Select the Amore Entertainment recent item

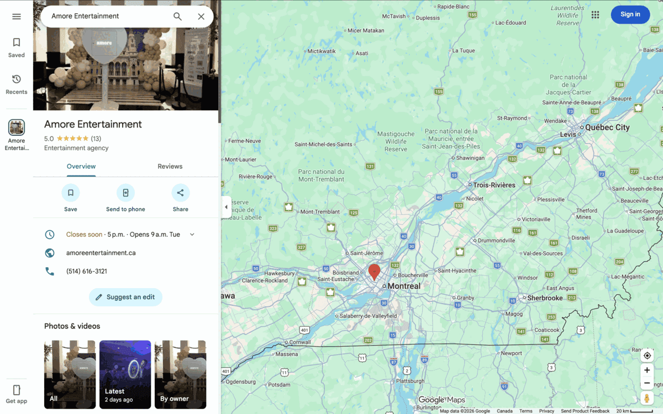pos(17,135)
